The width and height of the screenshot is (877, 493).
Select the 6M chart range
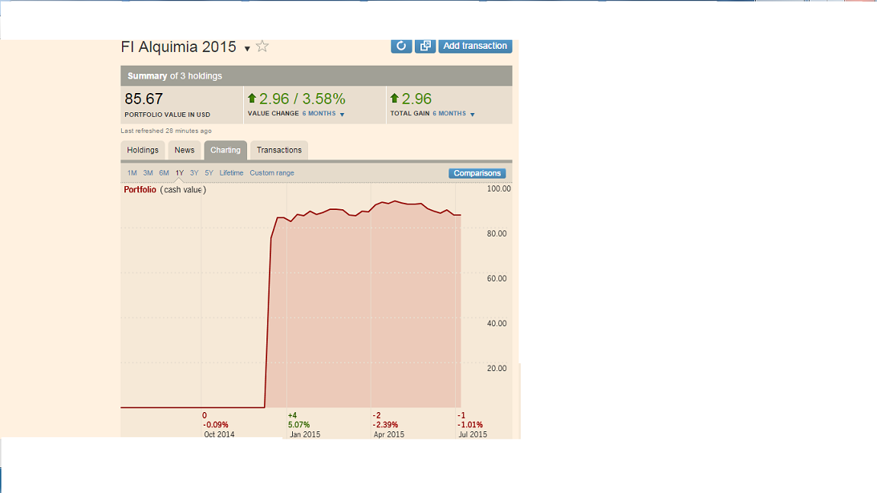click(164, 172)
